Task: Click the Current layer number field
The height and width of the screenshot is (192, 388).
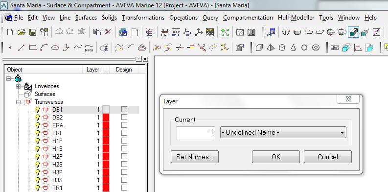Action: point(196,133)
